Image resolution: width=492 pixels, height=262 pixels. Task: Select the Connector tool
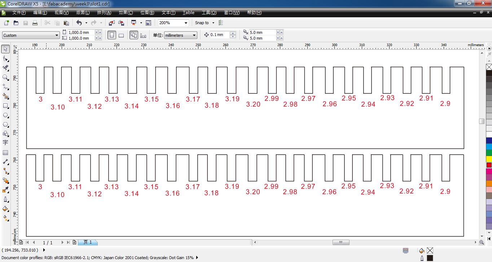(x=5, y=171)
